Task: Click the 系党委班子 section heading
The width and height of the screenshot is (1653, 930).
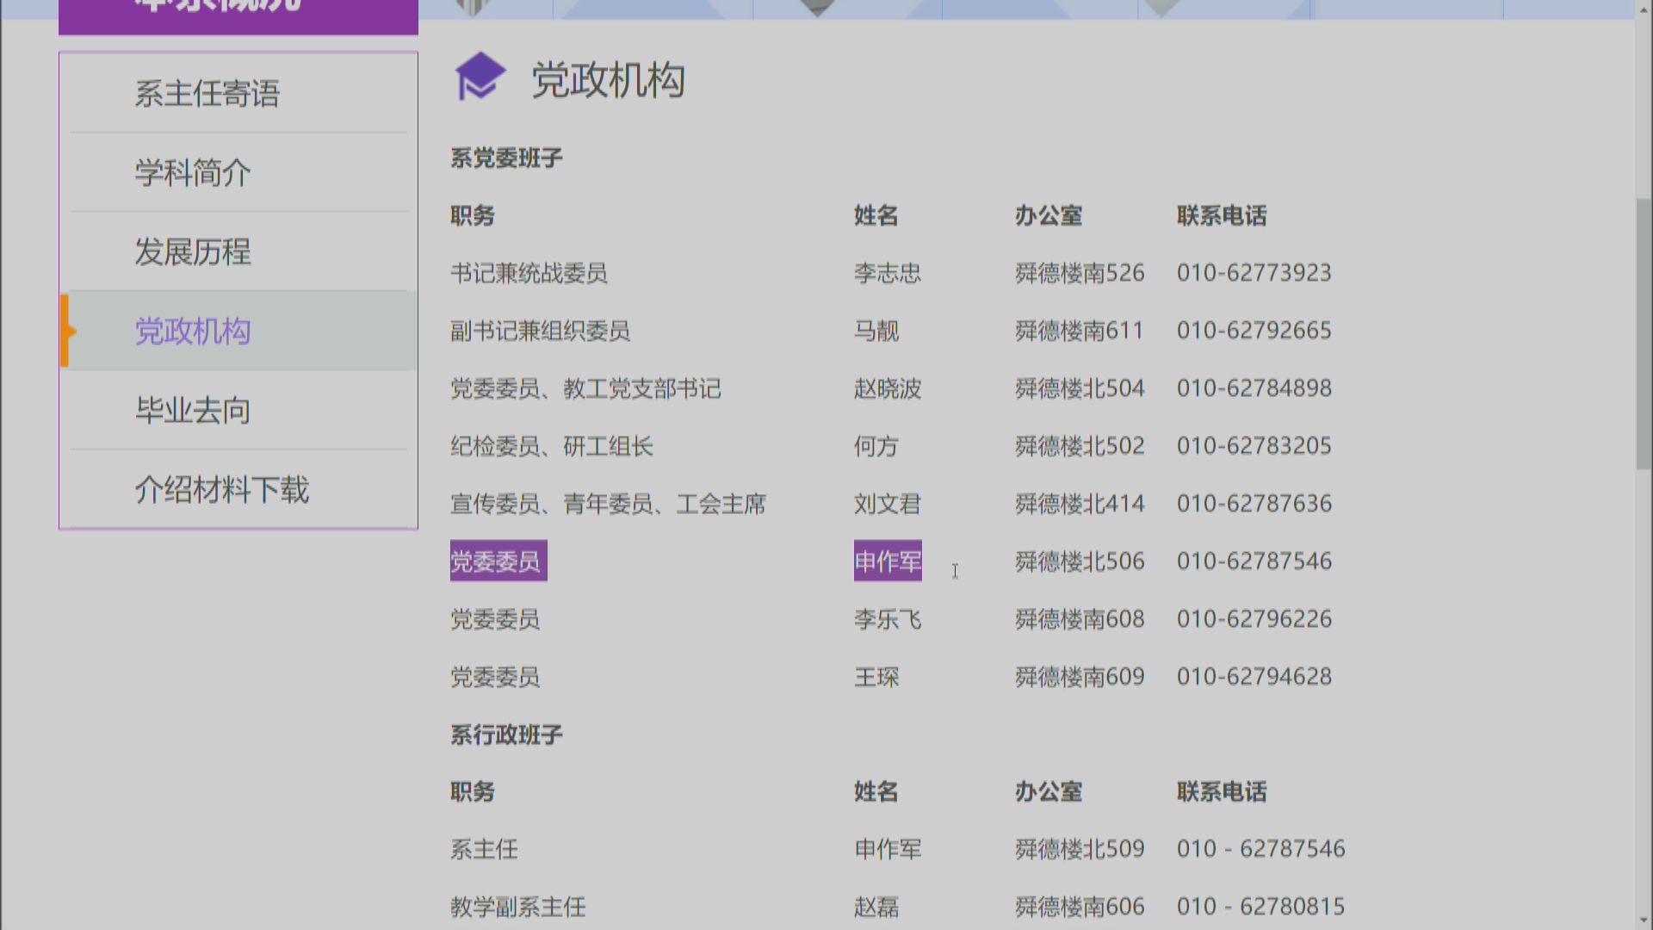Action: point(505,157)
